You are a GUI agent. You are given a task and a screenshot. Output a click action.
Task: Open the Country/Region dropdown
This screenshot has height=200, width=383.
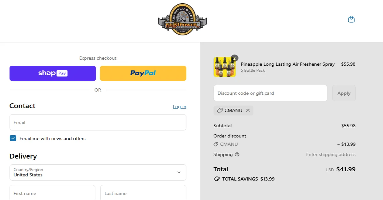click(98, 172)
